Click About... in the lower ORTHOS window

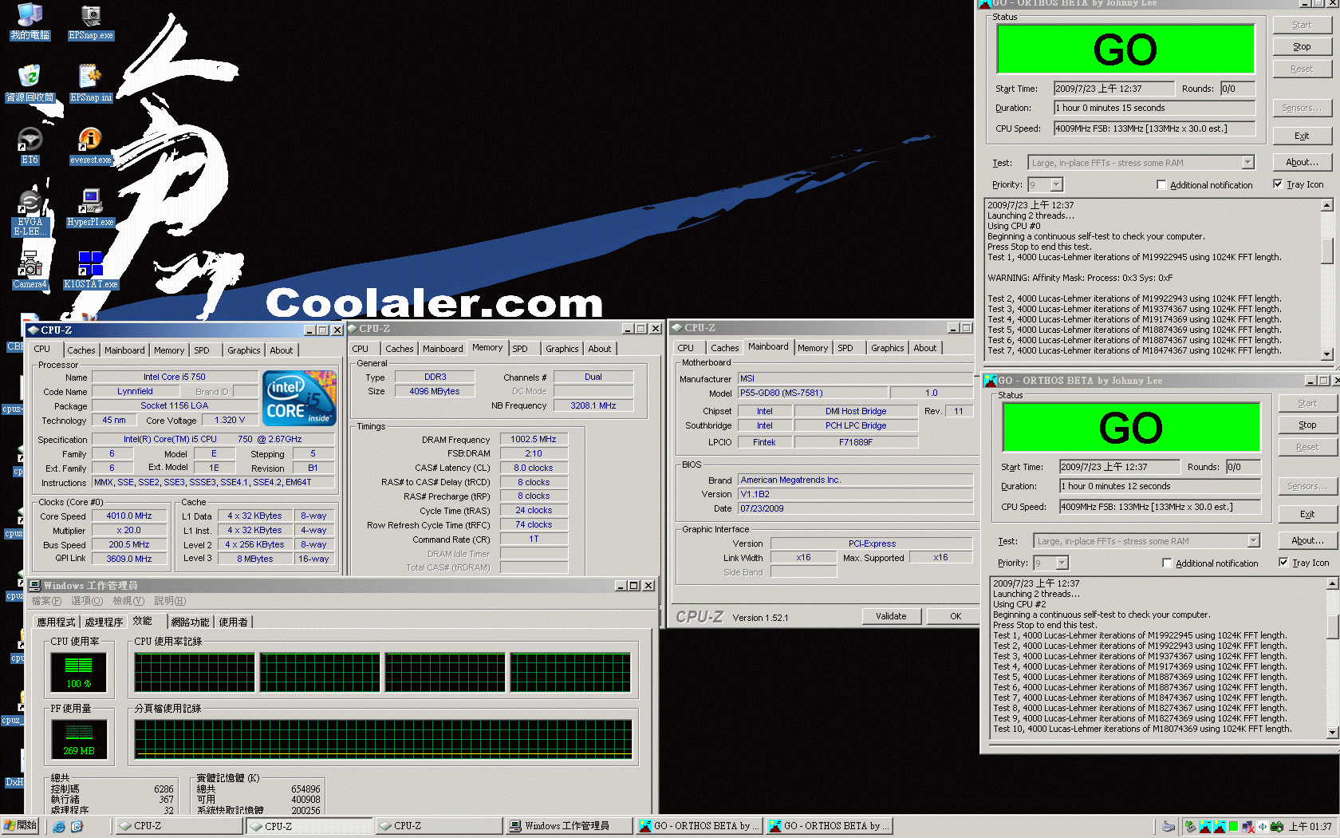click(1307, 541)
